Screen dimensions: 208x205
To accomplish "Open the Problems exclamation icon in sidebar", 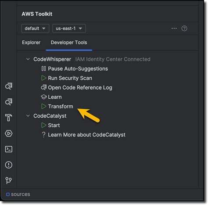I will pos(9,165).
